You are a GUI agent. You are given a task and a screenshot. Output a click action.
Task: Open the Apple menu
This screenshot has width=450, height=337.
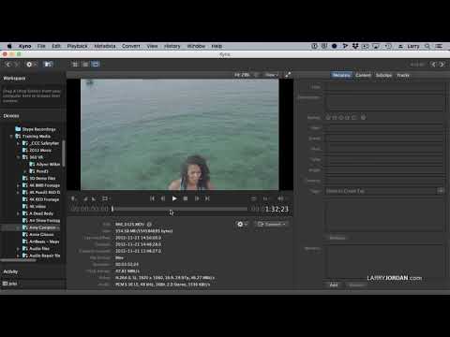point(9,46)
